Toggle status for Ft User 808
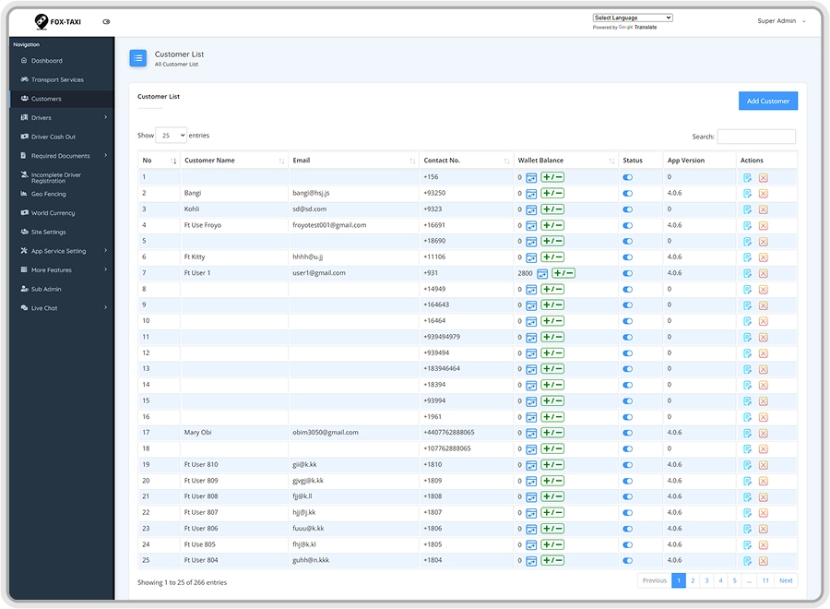The image size is (830, 609). [x=627, y=496]
